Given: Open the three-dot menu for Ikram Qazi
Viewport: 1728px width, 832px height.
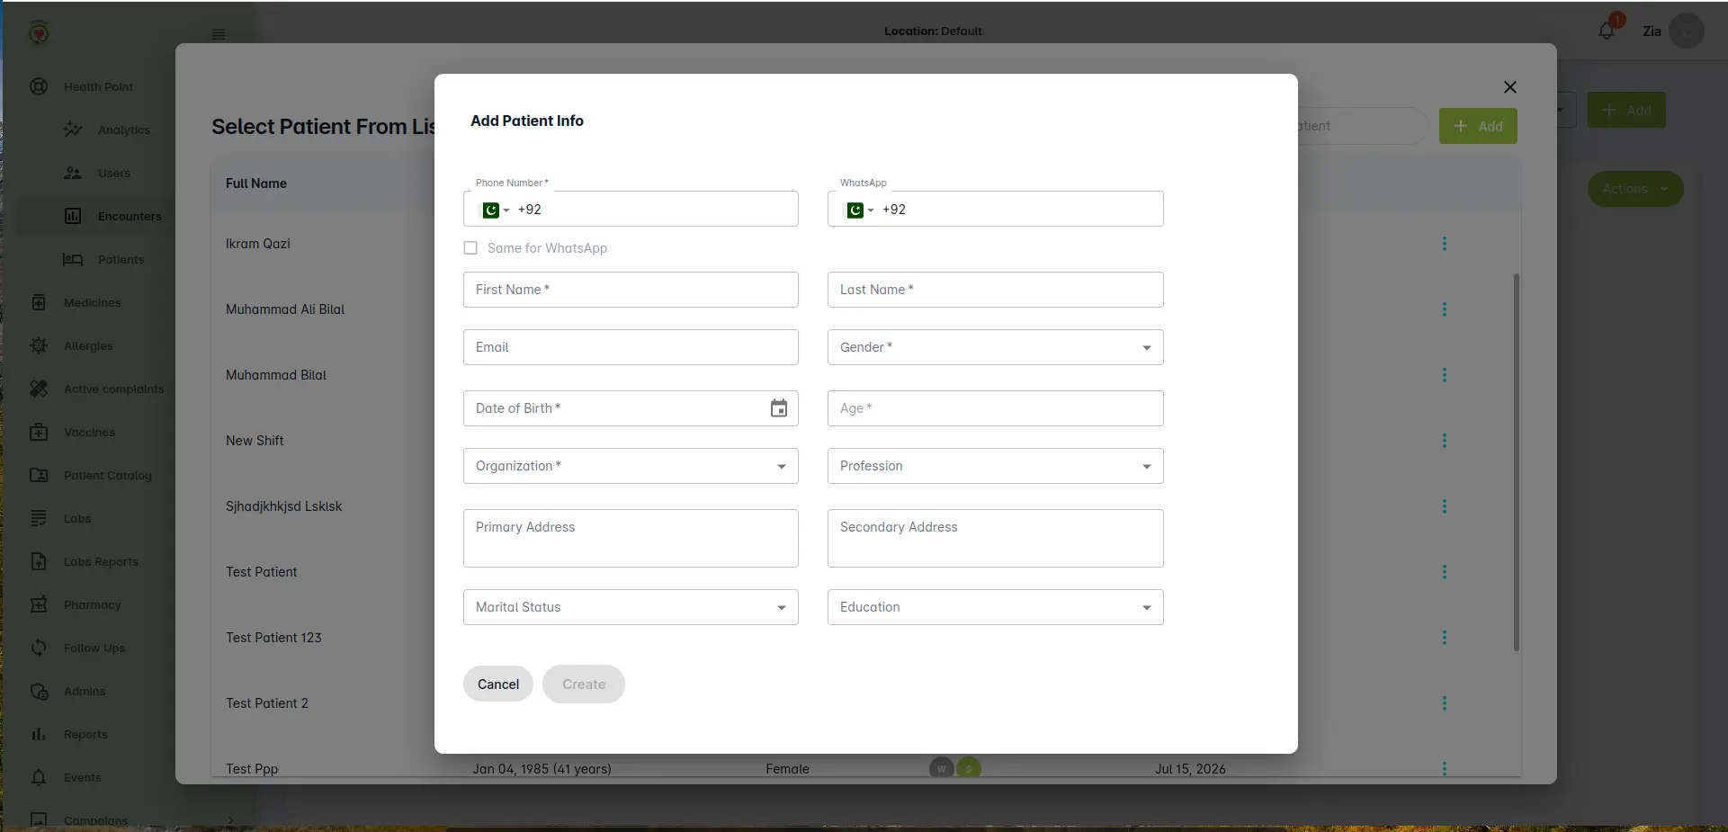Looking at the screenshot, I should pos(1445,244).
